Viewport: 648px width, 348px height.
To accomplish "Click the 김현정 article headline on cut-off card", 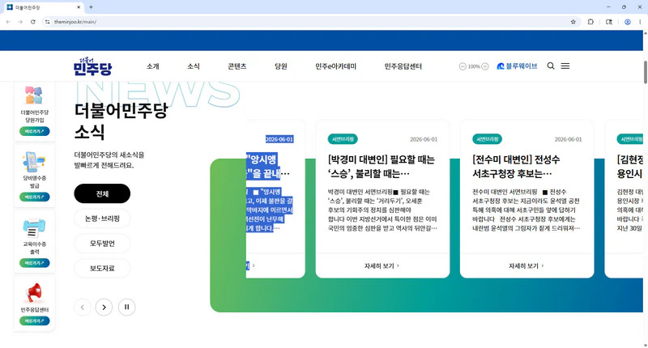I will click(630, 167).
